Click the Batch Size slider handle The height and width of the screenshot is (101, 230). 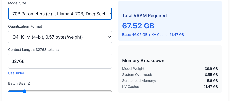pos(24,91)
